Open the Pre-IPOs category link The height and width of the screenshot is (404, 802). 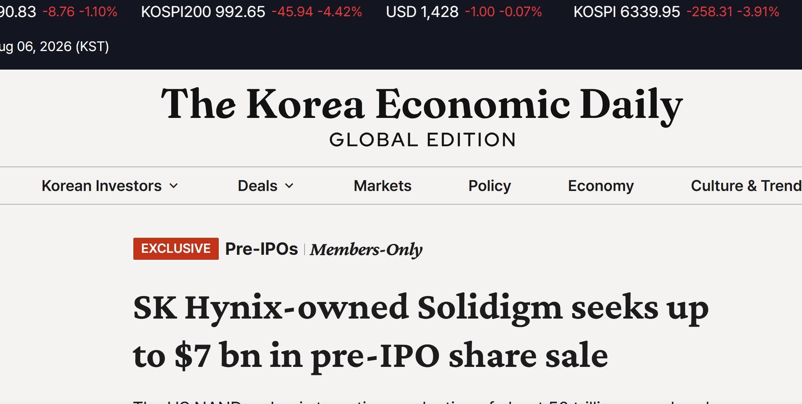pyautogui.click(x=262, y=249)
